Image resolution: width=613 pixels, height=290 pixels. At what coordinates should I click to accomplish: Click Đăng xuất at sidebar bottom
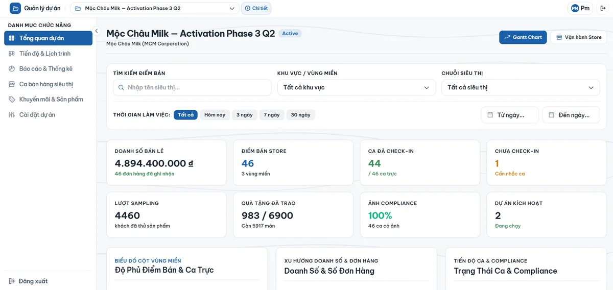point(28,281)
